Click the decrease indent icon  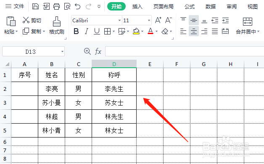pos(215,20)
